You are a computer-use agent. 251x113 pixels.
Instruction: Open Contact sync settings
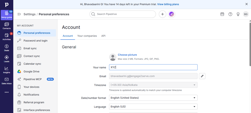(35, 56)
